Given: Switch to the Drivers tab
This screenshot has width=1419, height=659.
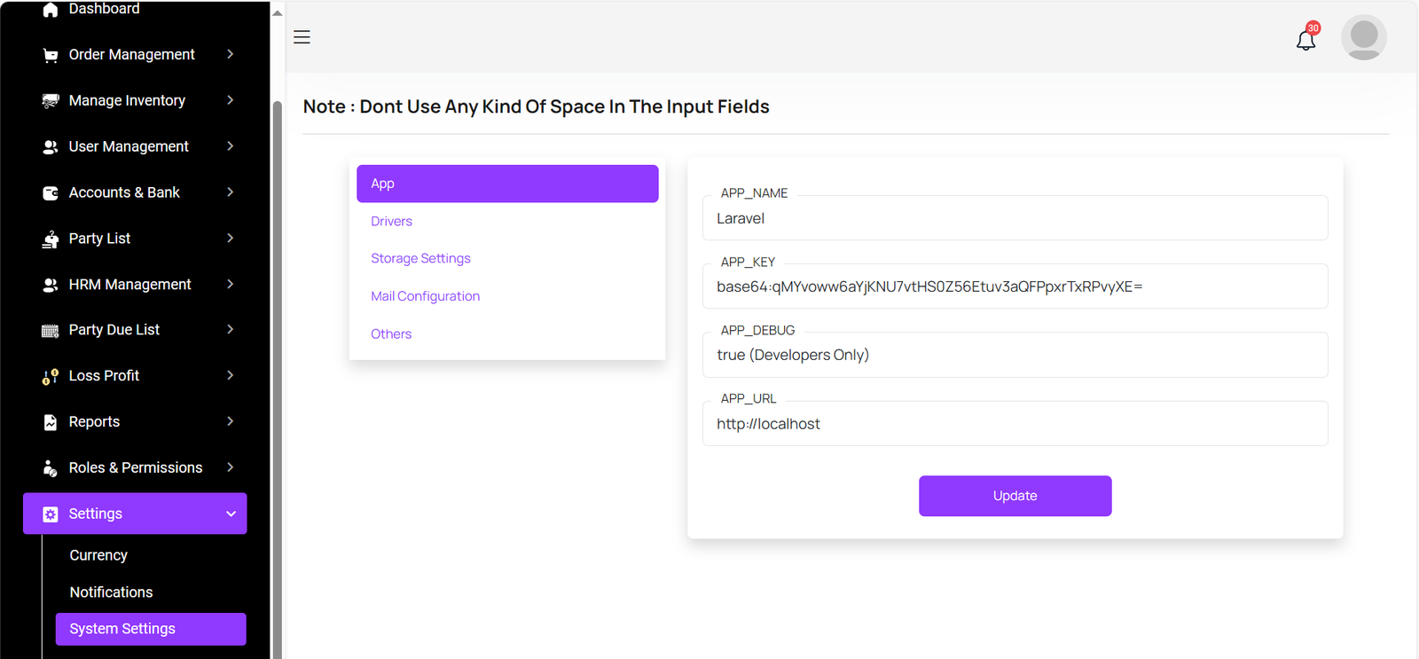Looking at the screenshot, I should click(x=391, y=221).
